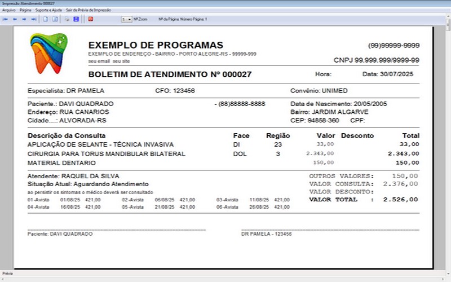Switch to two-page view
451x282 pixels.
click(x=55, y=19)
